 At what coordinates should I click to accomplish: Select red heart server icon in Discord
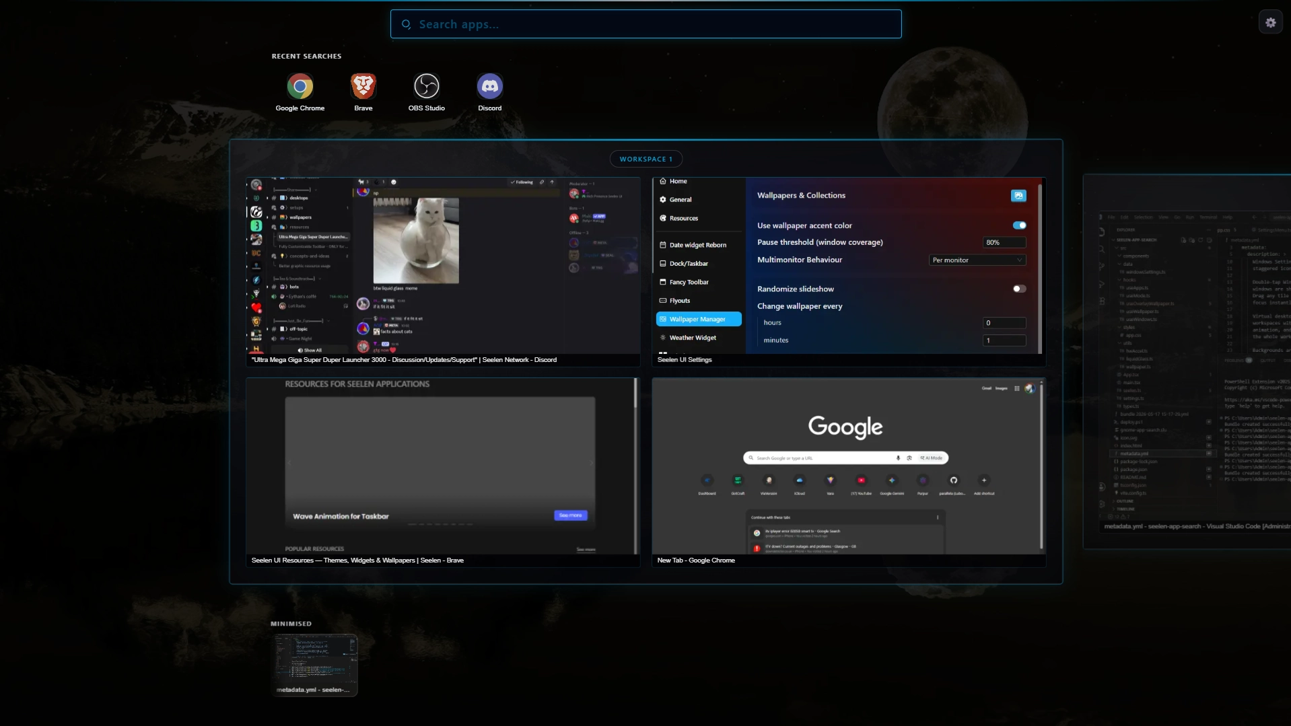(x=256, y=307)
